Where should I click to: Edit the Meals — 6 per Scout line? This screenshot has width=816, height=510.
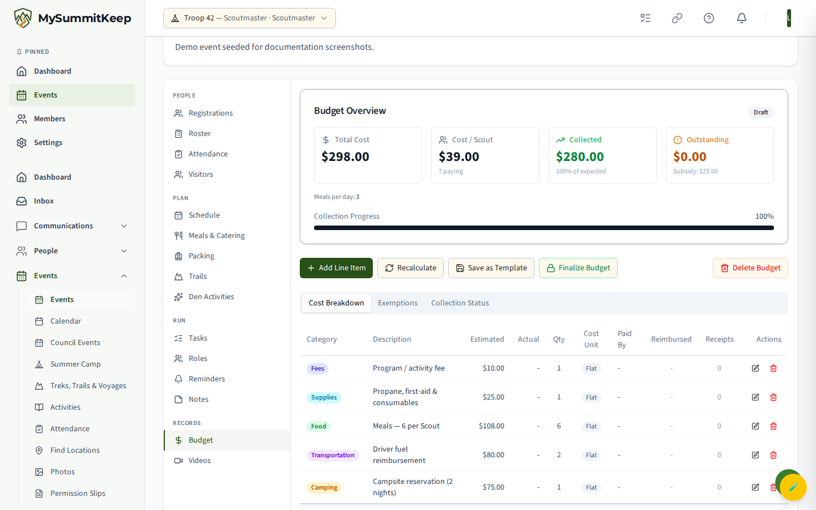(x=755, y=426)
